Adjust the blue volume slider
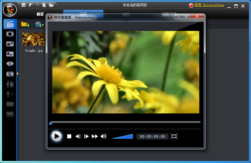 coord(122,136)
